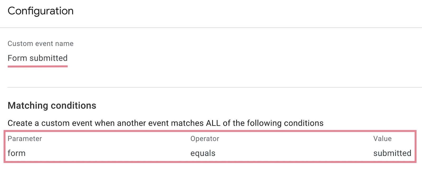422x172 pixels.
Task: Click the 'submitted' value field
Action: tap(392, 153)
